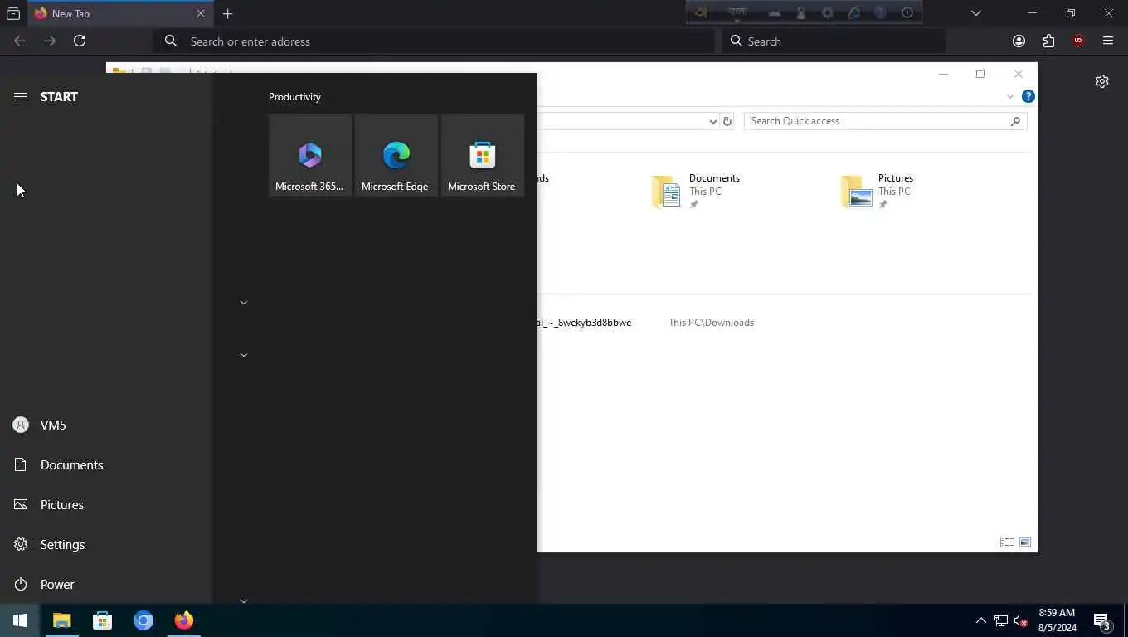Open Settings from the Start menu
The width and height of the screenshot is (1128, 637).
point(106,545)
